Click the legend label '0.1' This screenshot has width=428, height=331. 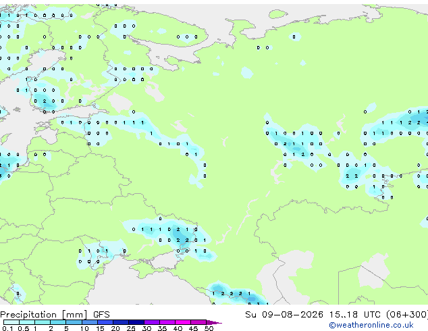click(7, 328)
